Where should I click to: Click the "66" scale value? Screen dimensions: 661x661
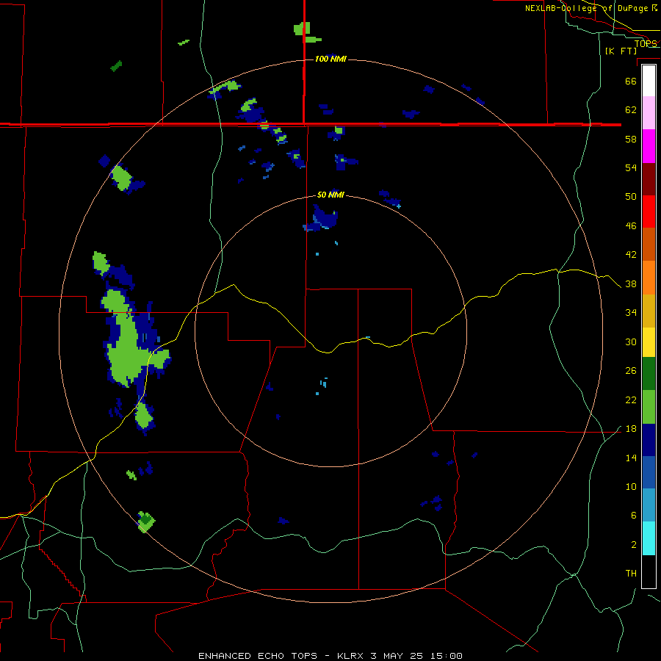(x=631, y=81)
